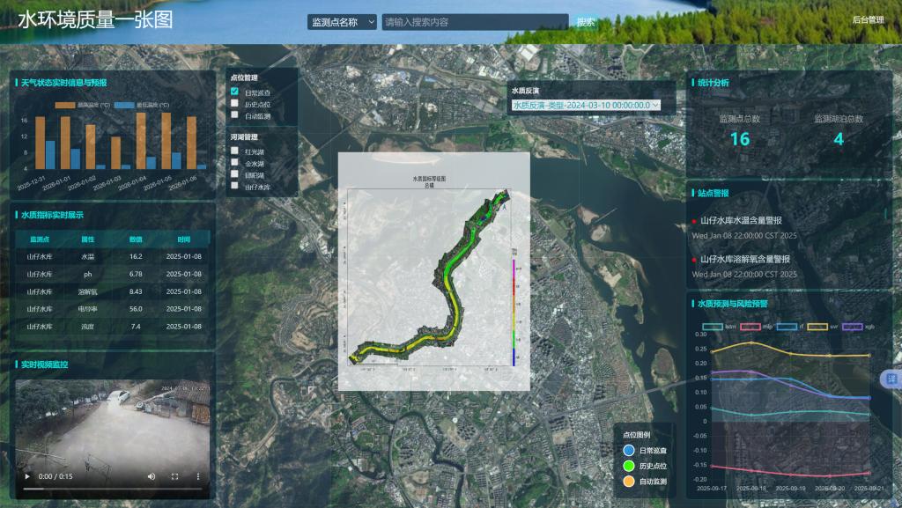This screenshot has width=902, height=508.
Task: Open the video player more-options menu
Action: pyautogui.click(x=197, y=476)
